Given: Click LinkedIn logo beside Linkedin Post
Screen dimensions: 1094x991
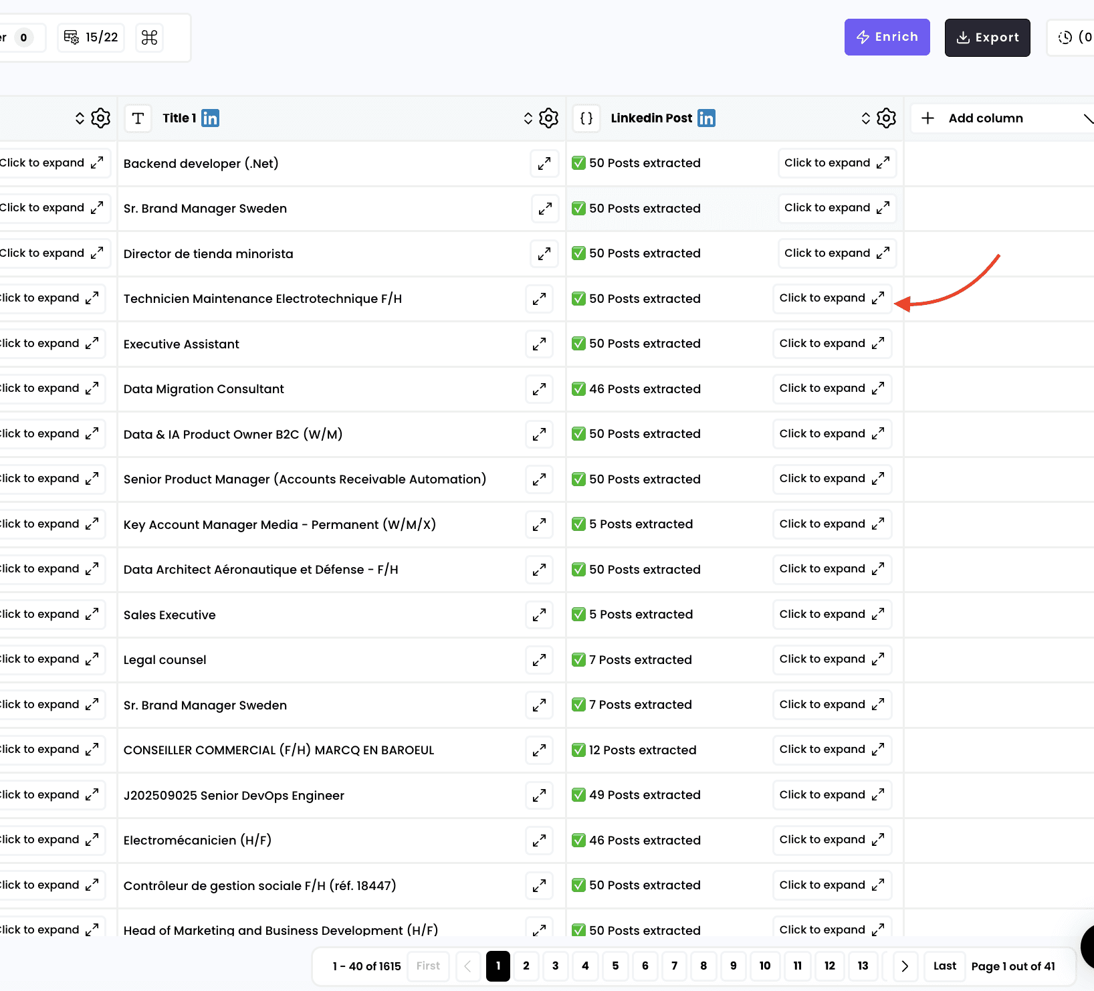Looking at the screenshot, I should pos(706,118).
